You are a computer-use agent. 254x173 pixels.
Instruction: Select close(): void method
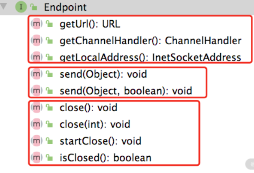click(x=88, y=109)
